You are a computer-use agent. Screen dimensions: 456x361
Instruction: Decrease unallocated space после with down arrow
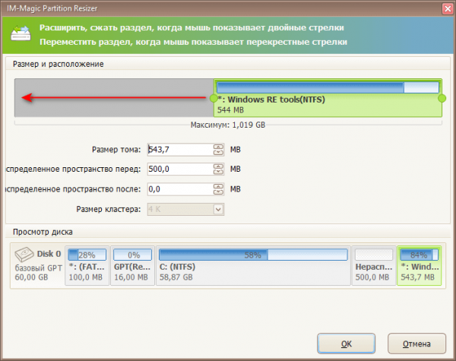[218, 192]
